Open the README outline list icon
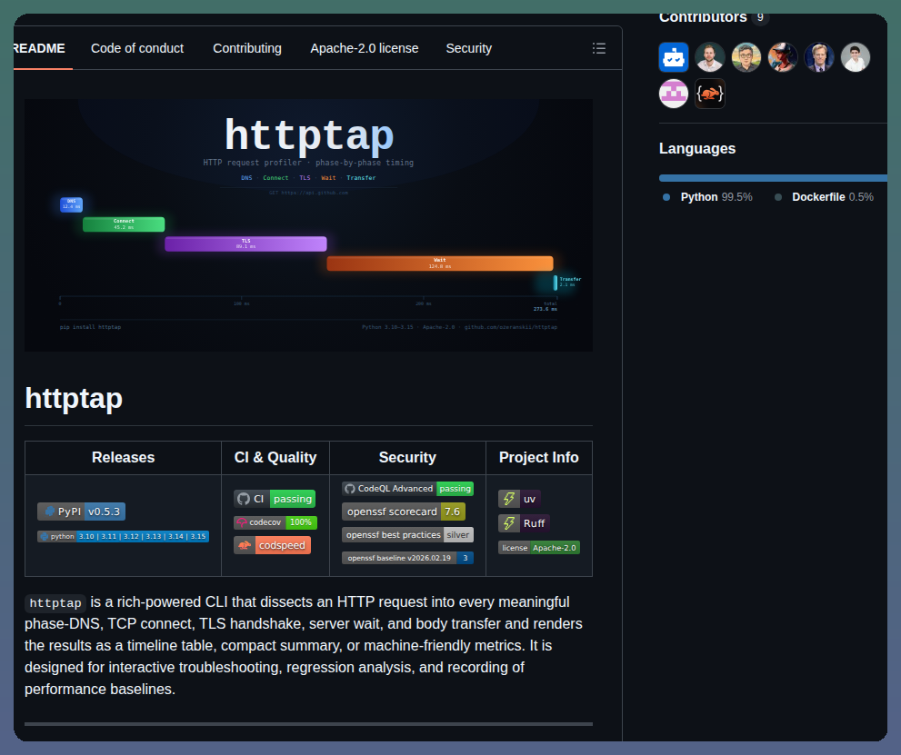This screenshot has width=901, height=755. (599, 48)
